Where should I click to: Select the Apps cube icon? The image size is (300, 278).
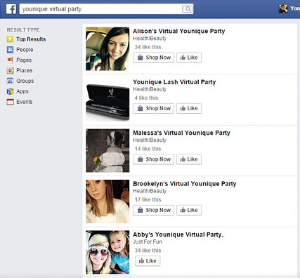click(x=10, y=91)
